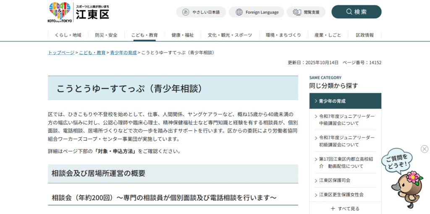Screen dimensions: 430x214
Task: Select the こども・教育 navigation tab
Action: coord(144,35)
